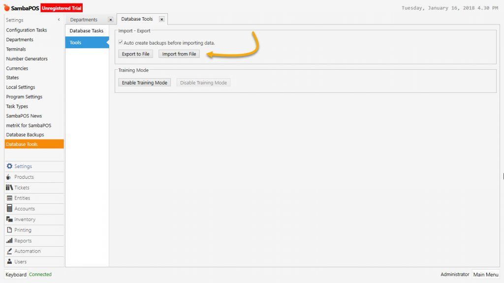
Task: Return to Main Menu
Action: click(486, 275)
